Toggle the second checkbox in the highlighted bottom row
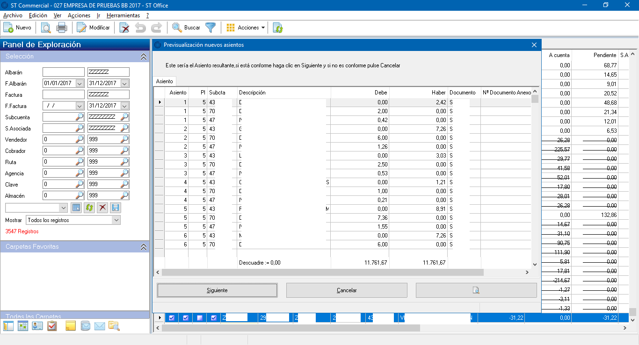The width and height of the screenshot is (639, 345). pos(186,318)
